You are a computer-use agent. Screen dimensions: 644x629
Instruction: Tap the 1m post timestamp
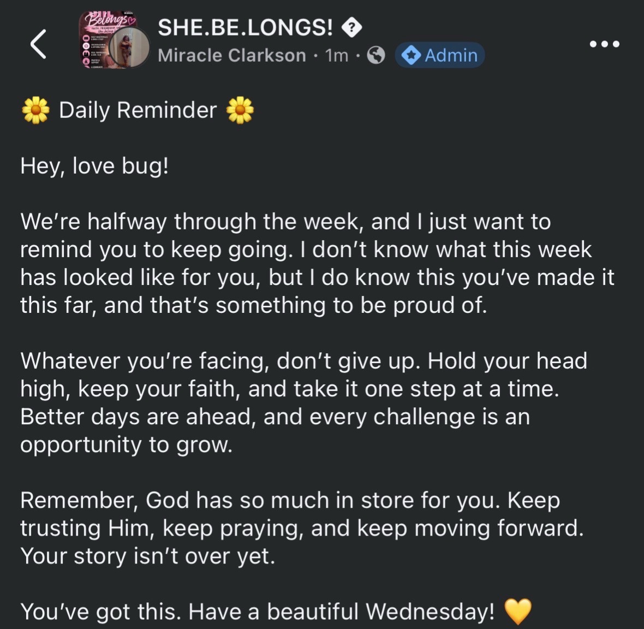tap(336, 56)
